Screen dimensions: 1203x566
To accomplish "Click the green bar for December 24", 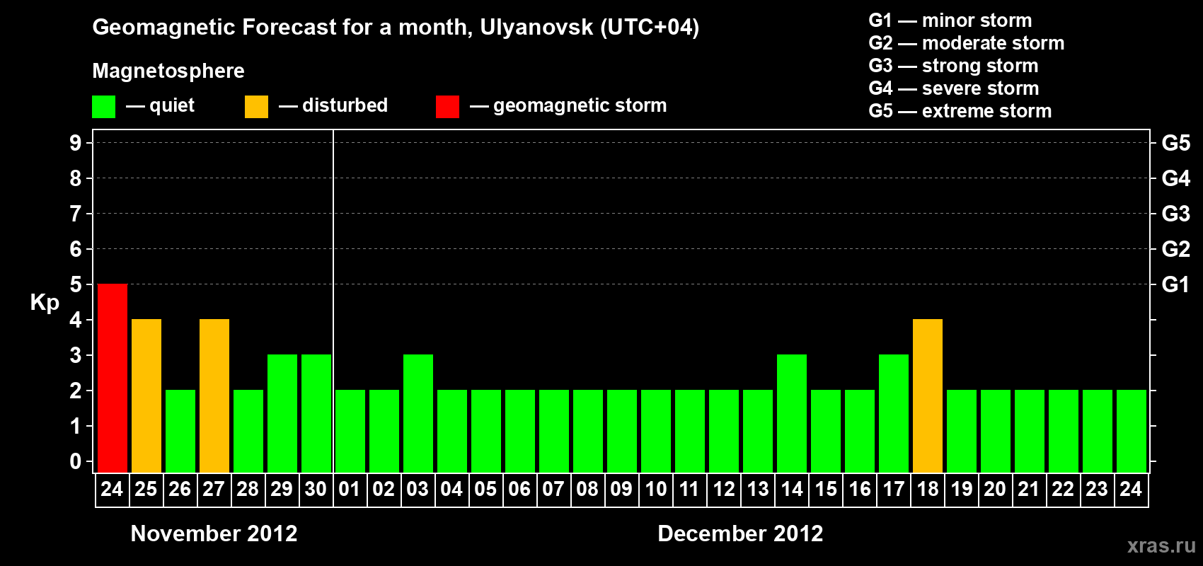I will [x=1132, y=431].
